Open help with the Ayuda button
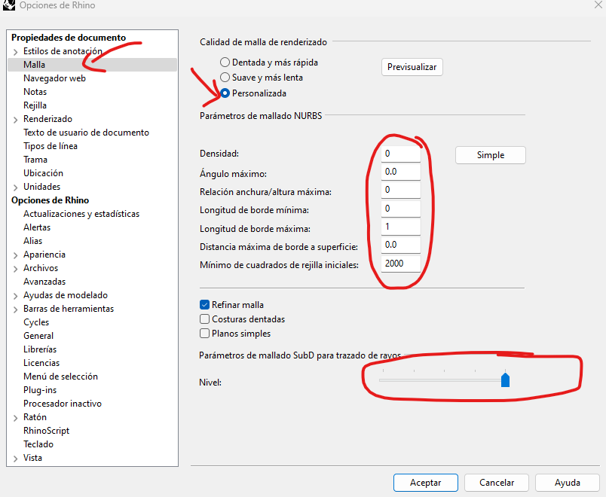 click(568, 483)
